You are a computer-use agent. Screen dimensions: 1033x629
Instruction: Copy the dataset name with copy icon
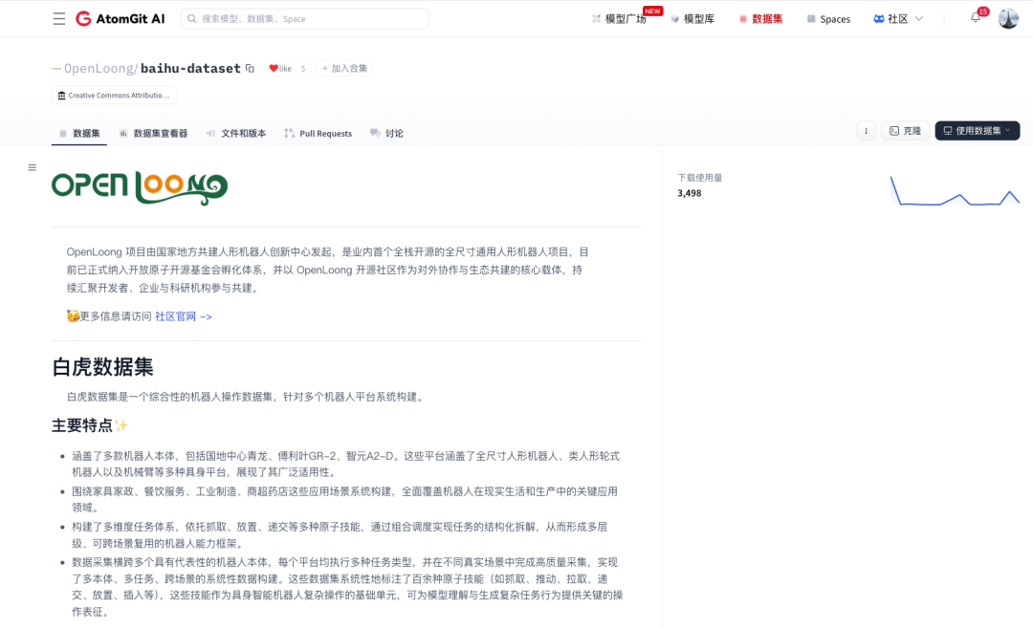point(250,68)
